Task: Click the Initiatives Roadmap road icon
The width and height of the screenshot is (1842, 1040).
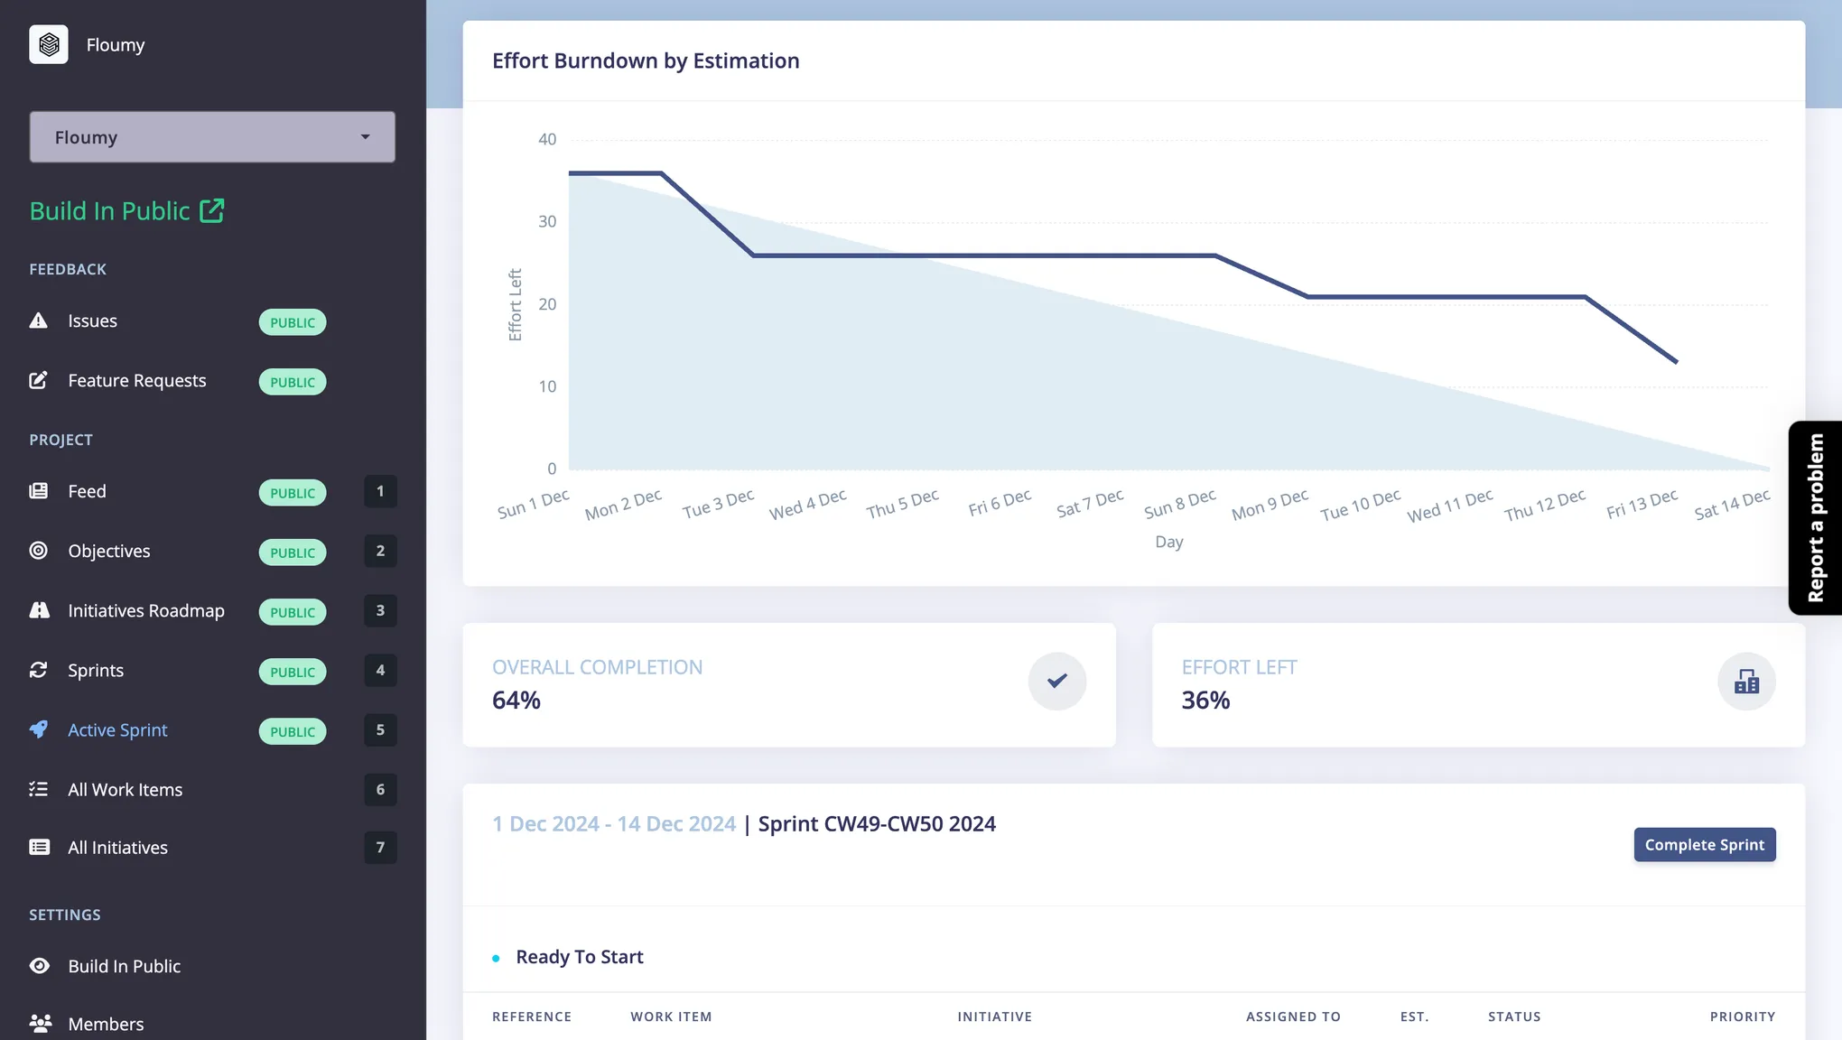Action: [x=39, y=610]
